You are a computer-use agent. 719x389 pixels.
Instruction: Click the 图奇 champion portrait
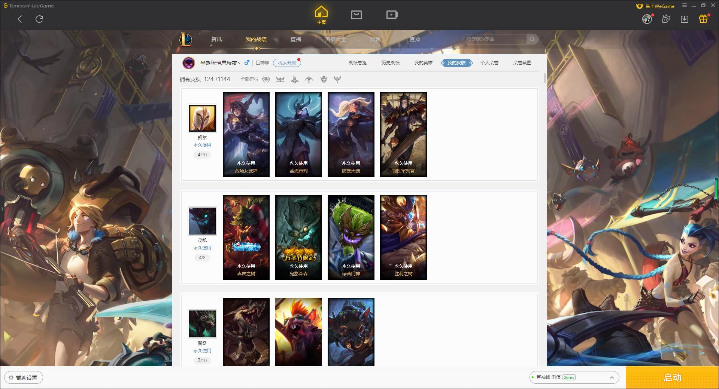click(x=202, y=324)
